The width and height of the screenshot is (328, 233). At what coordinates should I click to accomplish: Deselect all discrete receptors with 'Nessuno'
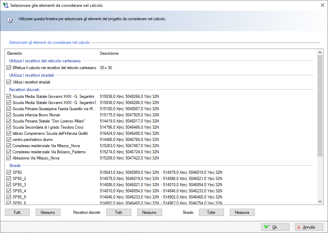point(149,212)
